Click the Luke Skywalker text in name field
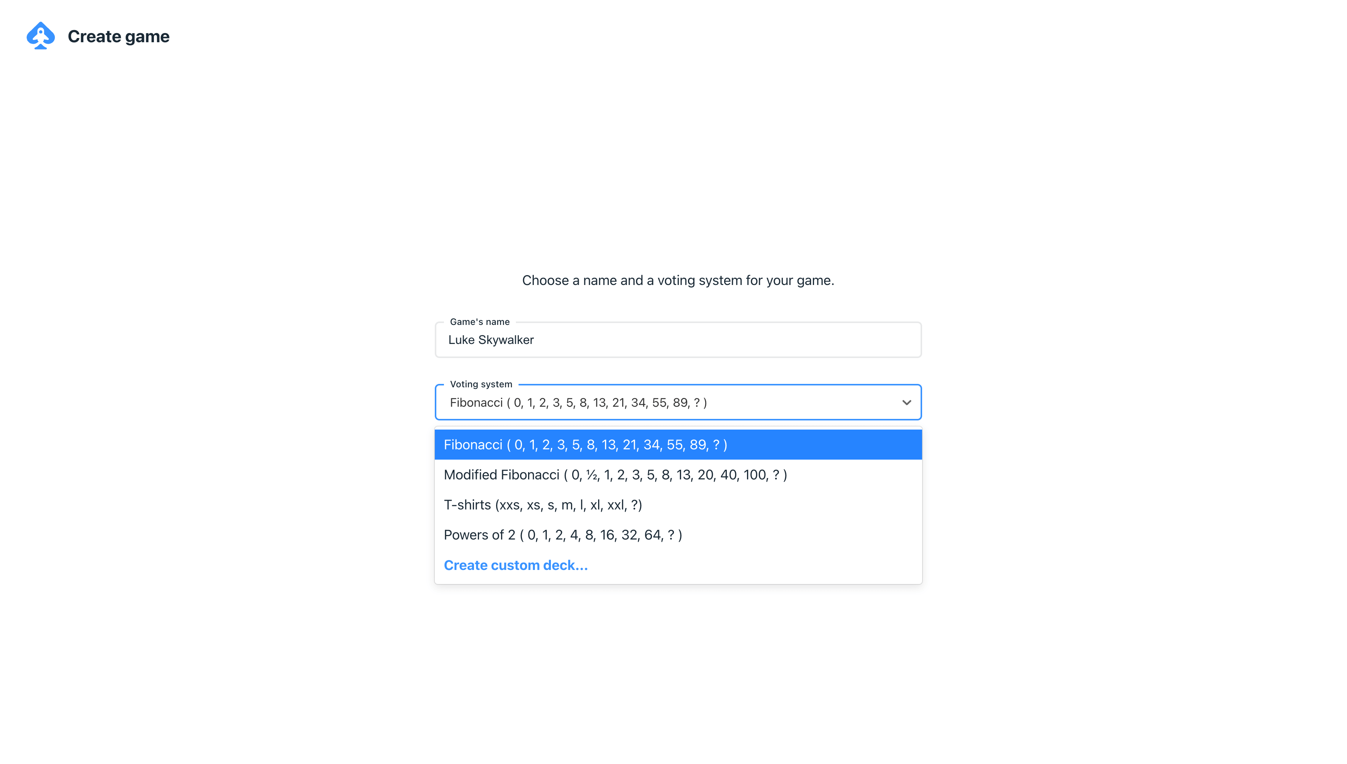Image resolution: width=1347 pixels, height=764 pixels. [x=491, y=340]
